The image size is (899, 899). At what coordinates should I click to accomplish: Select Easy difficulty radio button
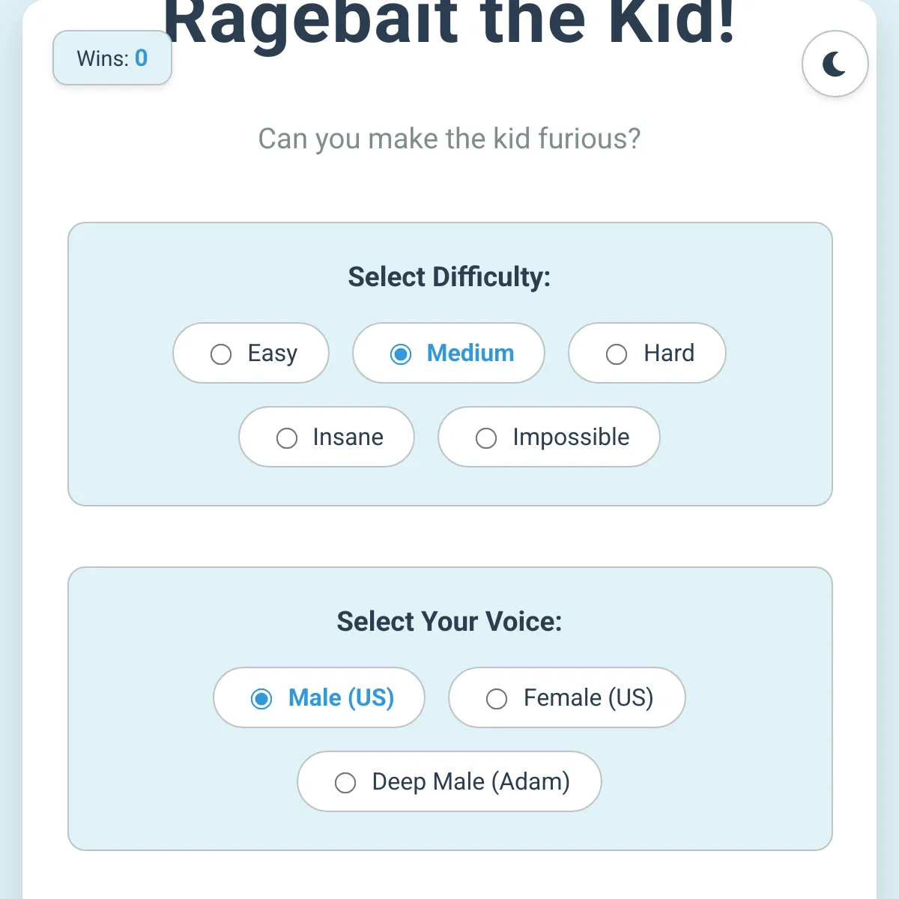251,353
